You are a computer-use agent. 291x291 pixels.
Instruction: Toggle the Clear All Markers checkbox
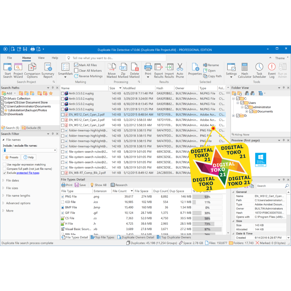coord(76,70)
